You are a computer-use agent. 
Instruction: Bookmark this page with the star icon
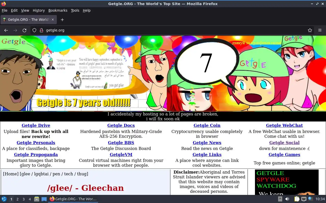pyautogui.click(x=310, y=30)
